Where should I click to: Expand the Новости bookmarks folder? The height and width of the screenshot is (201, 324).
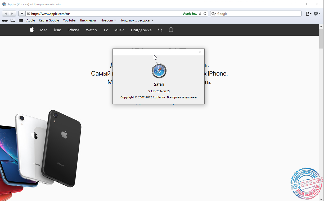pyautogui.click(x=108, y=20)
